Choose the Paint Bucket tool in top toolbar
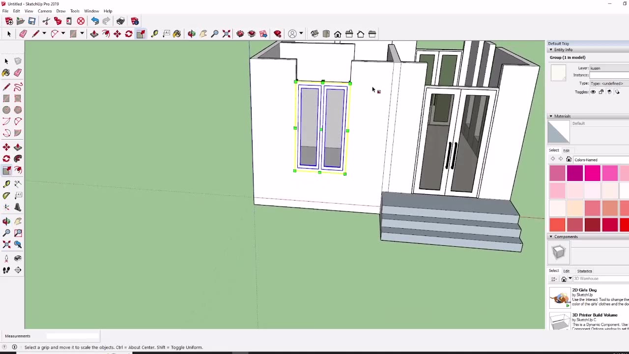This screenshot has width=629, height=354. click(x=177, y=34)
